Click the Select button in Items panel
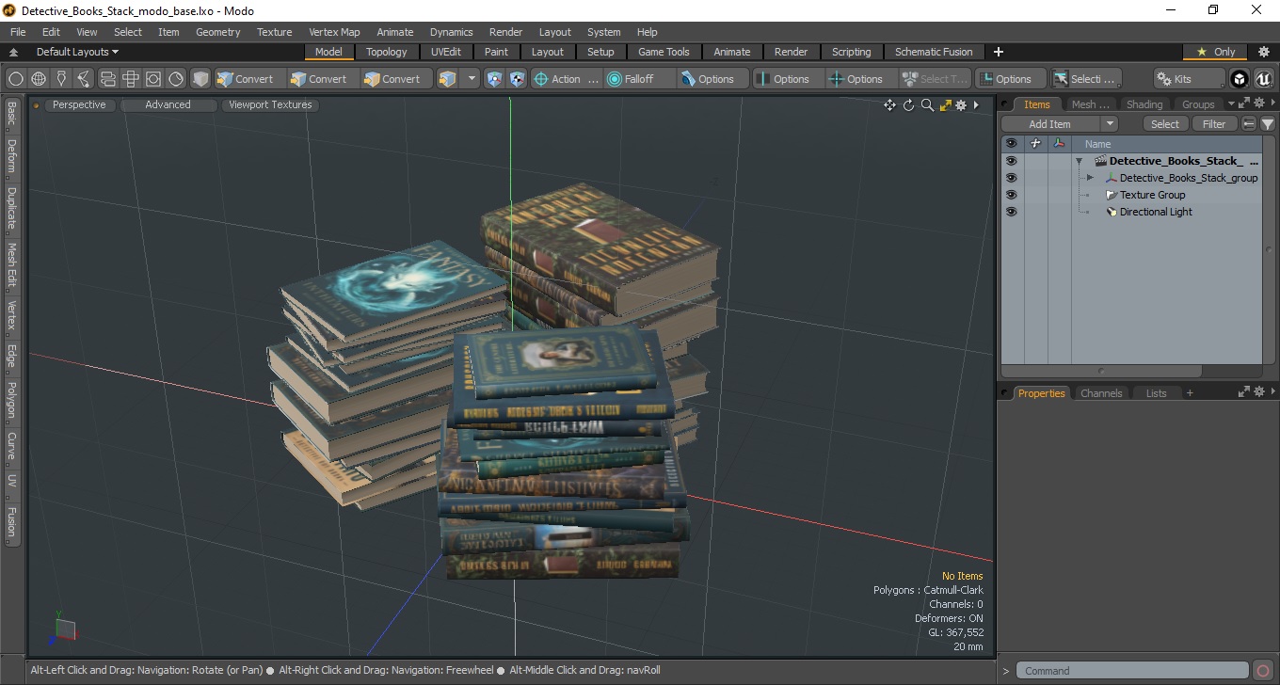 click(x=1165, y=124)
